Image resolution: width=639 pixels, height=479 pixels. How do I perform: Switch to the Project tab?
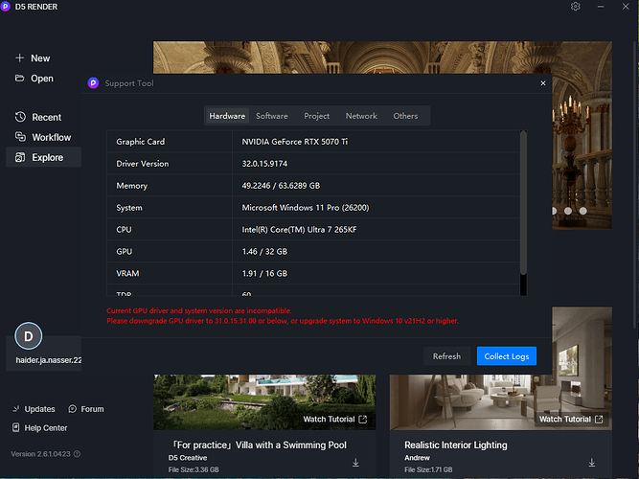point(316,116)
